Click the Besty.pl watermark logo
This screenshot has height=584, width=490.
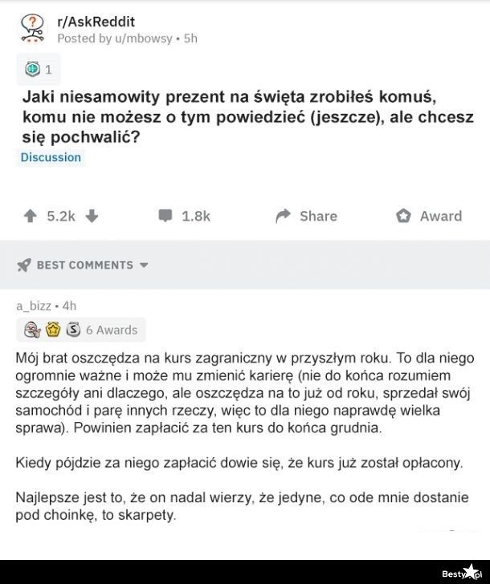tap(461, 571)
